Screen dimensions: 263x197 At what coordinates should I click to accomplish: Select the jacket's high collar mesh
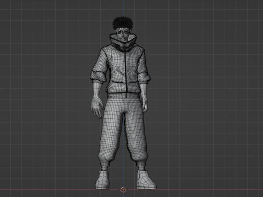coord(123,42)
